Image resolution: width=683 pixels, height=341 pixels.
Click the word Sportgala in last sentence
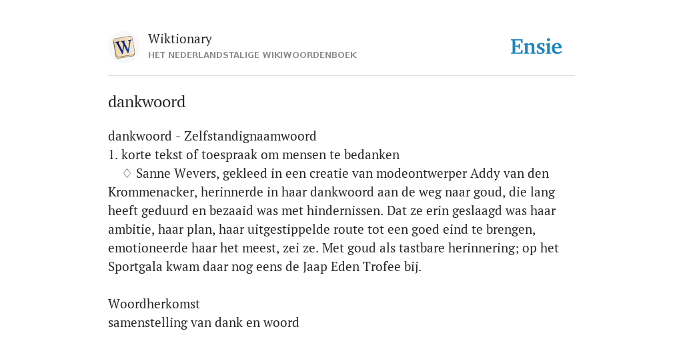(135, 266)
